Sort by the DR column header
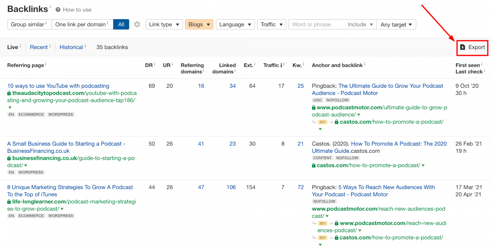Screen dimensions: 491x249 click(149, 65)
